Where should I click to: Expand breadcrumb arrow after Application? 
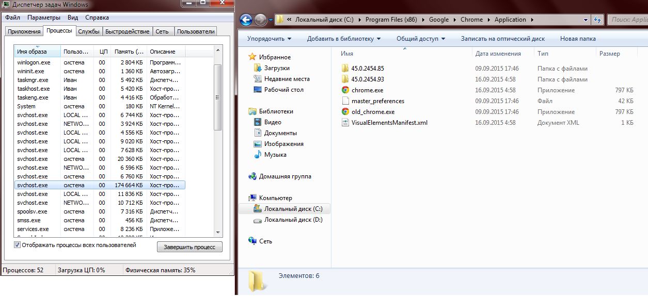531,20
